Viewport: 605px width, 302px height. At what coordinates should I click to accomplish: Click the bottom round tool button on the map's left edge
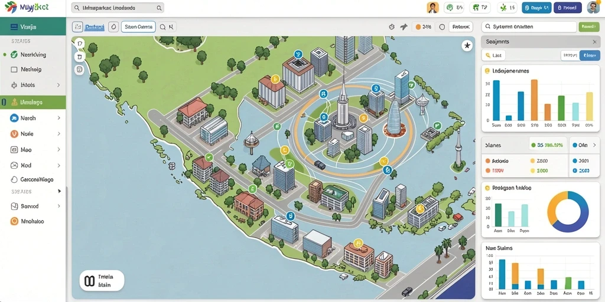click(80, 70)
